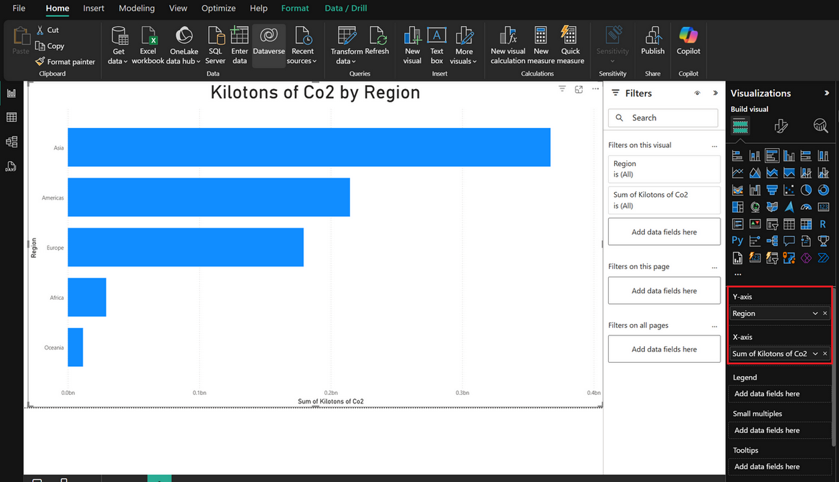Image resolution: width=839 pixels, height=482 pixels.
Task: Open More options ellipsis on chart visual
Action: pyautogui.click(x=595, y=89)
